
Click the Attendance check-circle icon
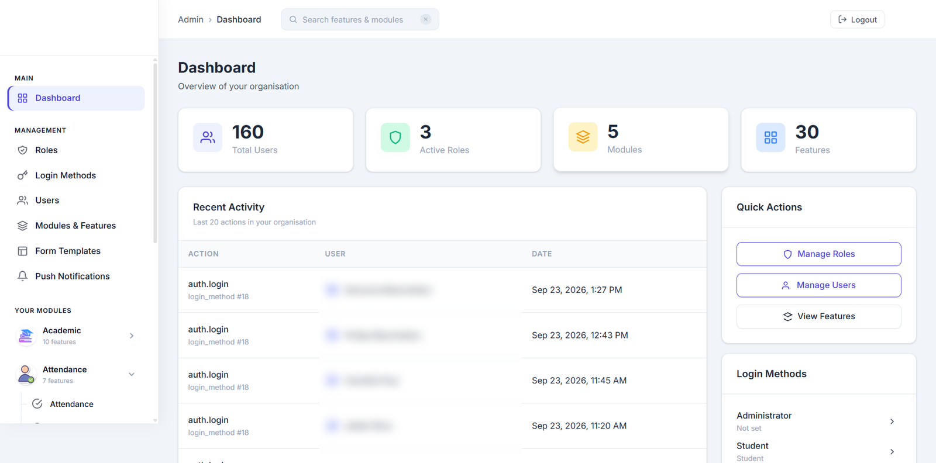[x=37, y=404]
